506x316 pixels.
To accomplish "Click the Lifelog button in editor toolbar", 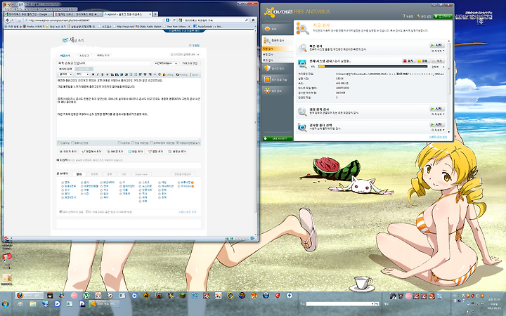I will [168, 74].
